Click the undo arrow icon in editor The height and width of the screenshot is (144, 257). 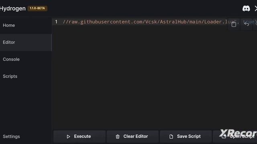coord(247,24)
